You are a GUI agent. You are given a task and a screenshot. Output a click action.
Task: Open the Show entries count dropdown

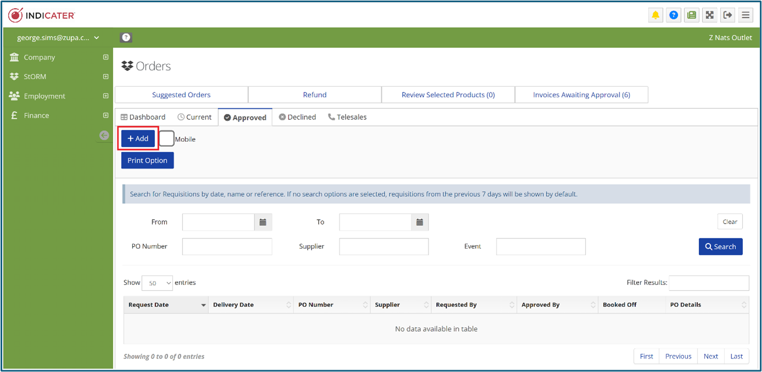pyautogui.click(x=157, y=283)
